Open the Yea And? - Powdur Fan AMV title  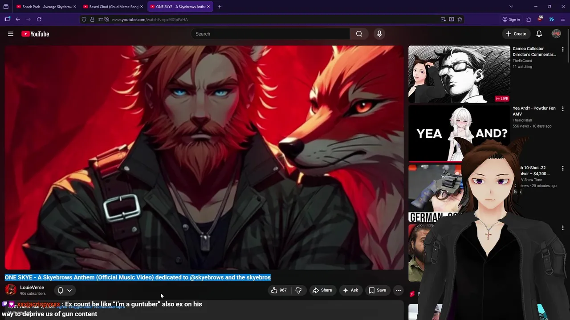[x=534, y=111]
